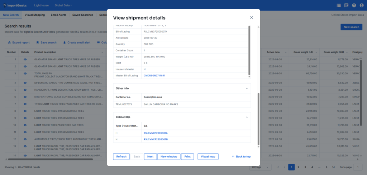Click the chat feedback icon in header
This screenshot has height=175, width=367.
point(346,5)
